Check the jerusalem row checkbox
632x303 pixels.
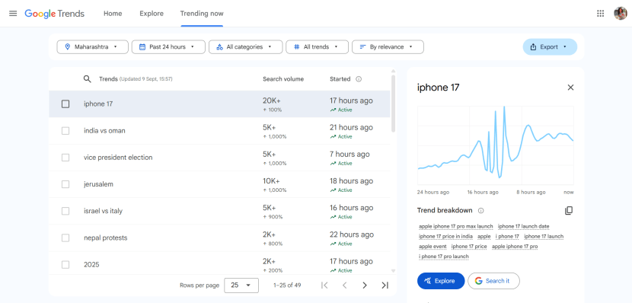pyautogui.click(x=65, y=184)
